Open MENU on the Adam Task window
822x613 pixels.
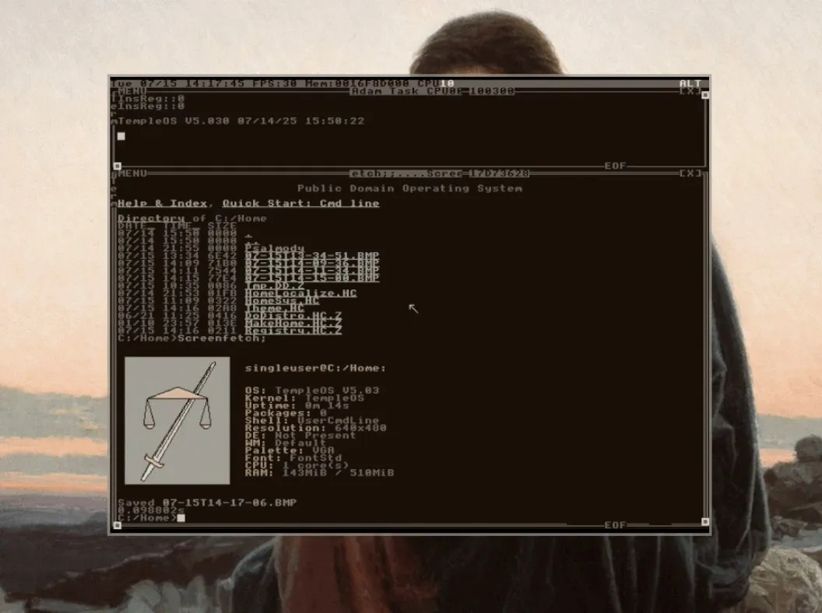coord(131,91)
